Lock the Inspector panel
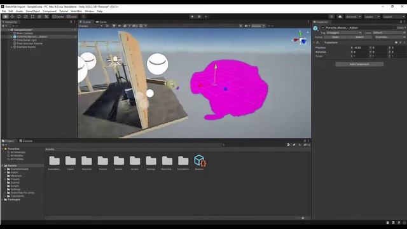Image resolution: width=407 pixels, height=229 pixels. 401,22
